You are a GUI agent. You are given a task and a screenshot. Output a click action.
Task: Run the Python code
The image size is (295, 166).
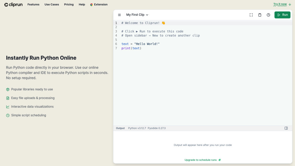(x=282, y=15)
